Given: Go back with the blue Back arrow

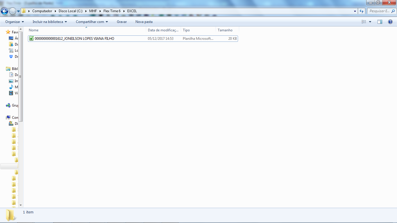Looking at the screenshot, I should [4, 11].
